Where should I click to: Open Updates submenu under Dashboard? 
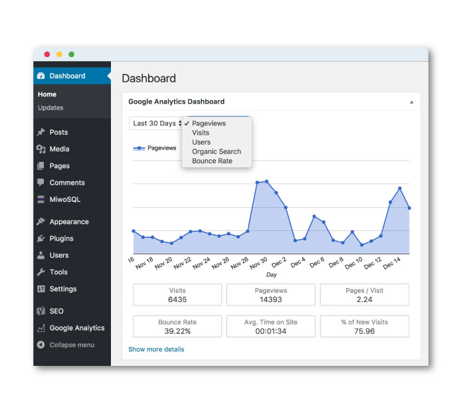click(x=50, y=108)
